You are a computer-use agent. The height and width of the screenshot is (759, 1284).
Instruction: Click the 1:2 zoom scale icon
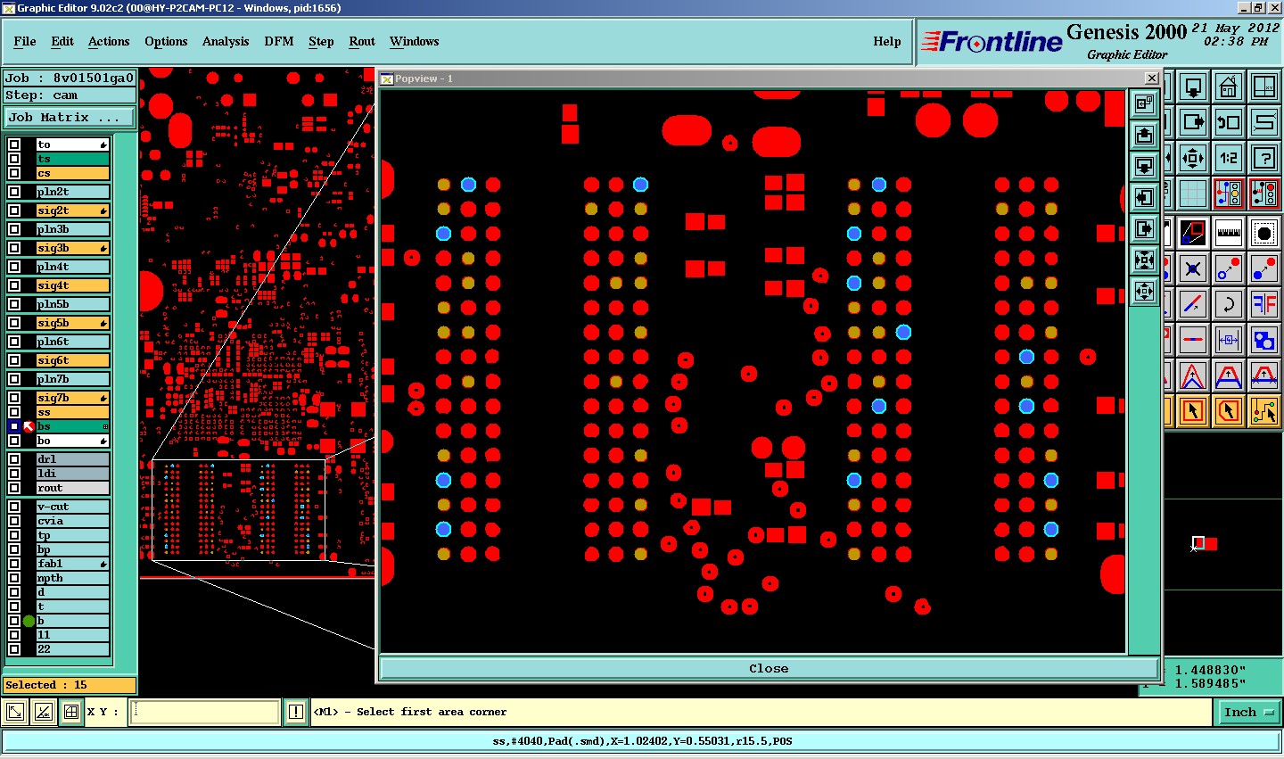[1229, 158]
